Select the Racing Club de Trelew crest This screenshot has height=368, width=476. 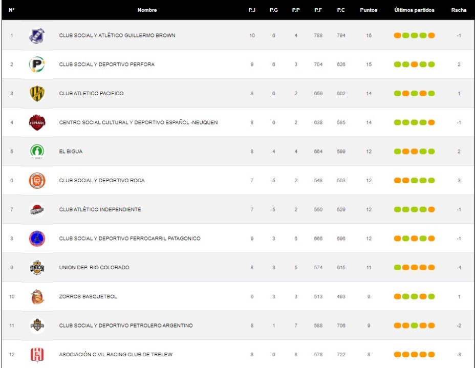[x=37, y=355]
